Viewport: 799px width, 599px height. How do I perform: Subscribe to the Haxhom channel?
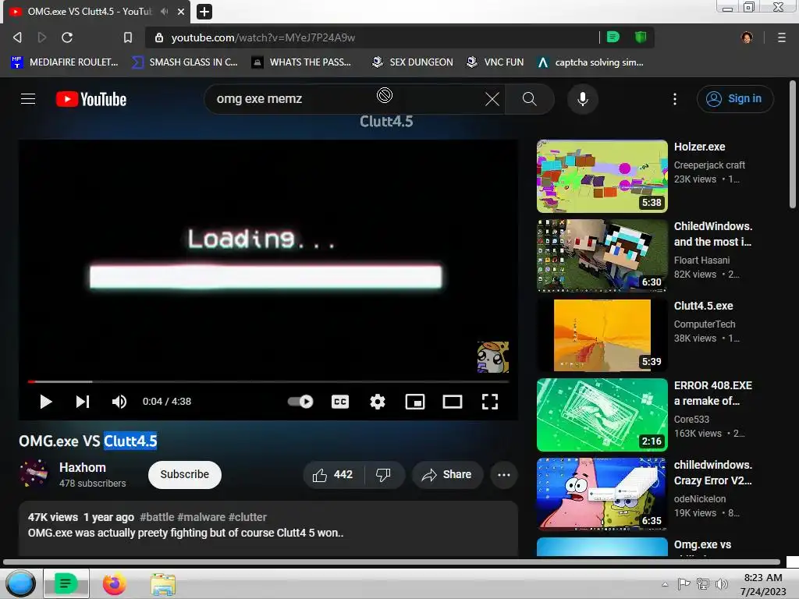(x=184, y=474)
